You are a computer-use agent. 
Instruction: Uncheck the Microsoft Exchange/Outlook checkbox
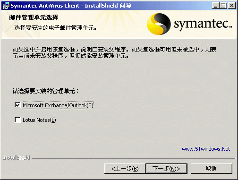pyautogui.click(x=17, y=105)
